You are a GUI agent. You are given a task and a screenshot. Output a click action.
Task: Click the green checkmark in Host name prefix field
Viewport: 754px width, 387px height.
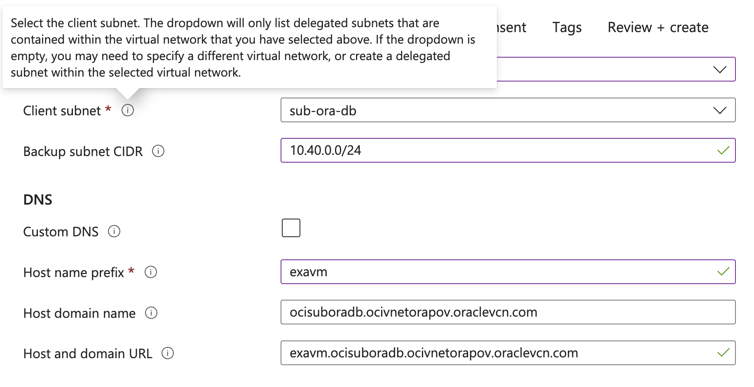[x=723, y=272]
